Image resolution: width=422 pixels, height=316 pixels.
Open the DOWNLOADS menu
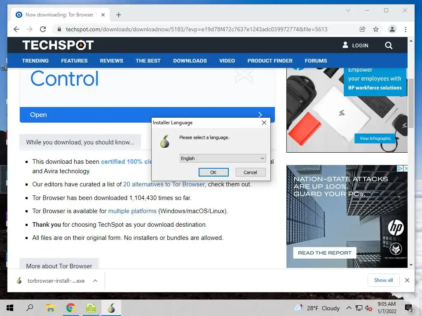coord(190,61)
